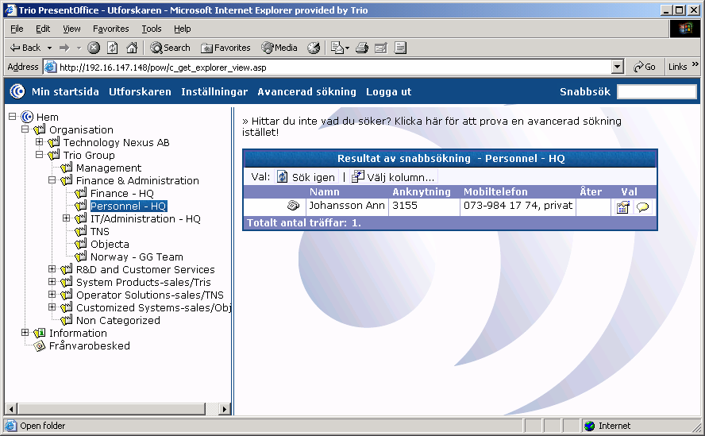Select the Management folder in the tree

[108, 168]
